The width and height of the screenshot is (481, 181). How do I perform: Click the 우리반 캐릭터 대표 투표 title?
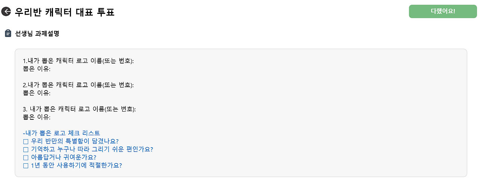coord(64,12)
